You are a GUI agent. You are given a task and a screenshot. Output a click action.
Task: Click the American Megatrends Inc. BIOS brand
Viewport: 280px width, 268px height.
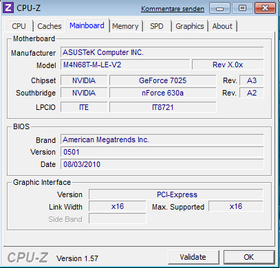pos(162,139)
